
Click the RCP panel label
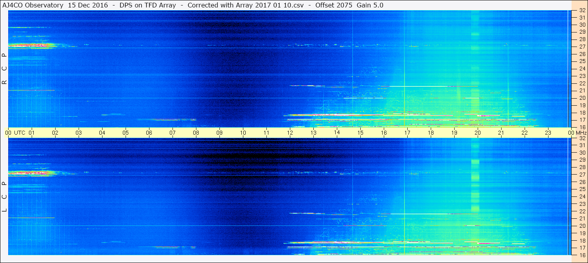point(4,68)
